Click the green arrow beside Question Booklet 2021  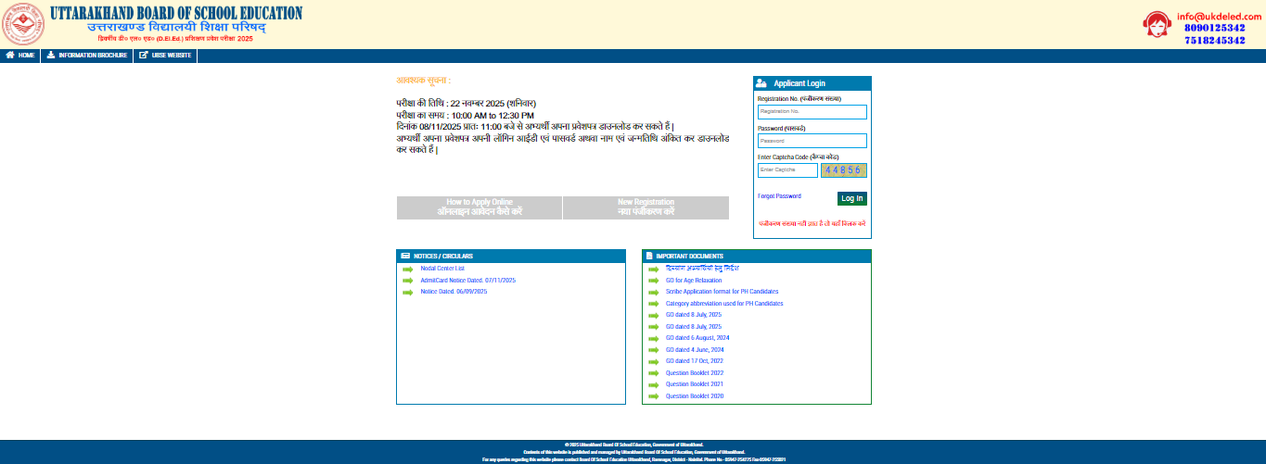653,384
